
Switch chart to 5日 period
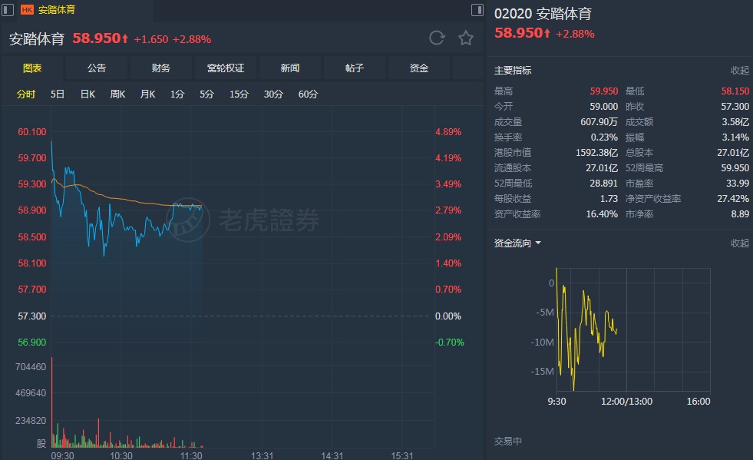point(58,94)
